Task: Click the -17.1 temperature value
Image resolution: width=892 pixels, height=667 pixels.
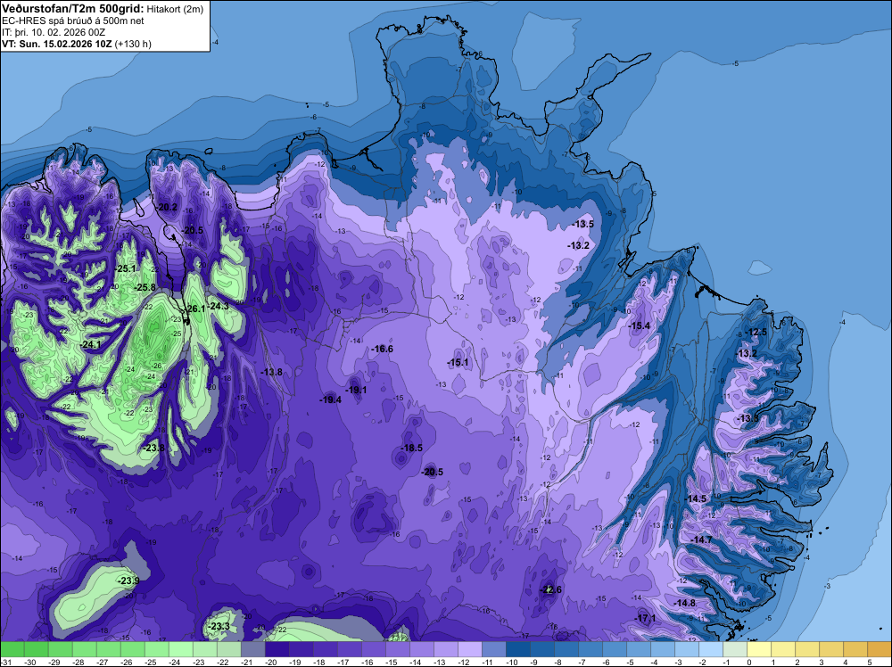Action: [x=646, y=619]
